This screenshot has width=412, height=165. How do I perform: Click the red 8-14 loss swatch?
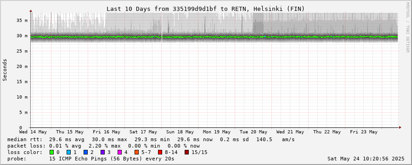pyautogui.click(x=160, y=152)
